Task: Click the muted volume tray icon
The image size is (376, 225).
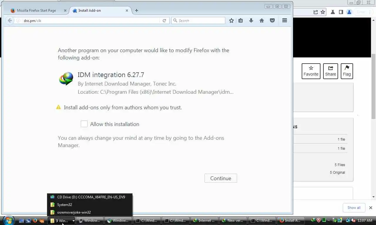Action: click(353, 220)
